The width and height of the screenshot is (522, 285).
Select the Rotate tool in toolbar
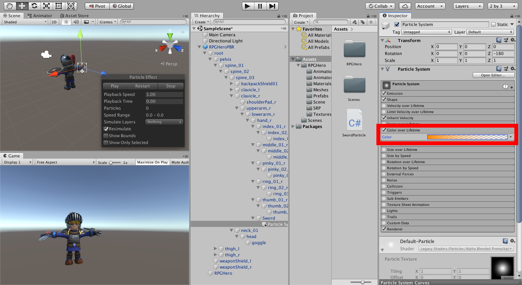(x=34, y=6)
